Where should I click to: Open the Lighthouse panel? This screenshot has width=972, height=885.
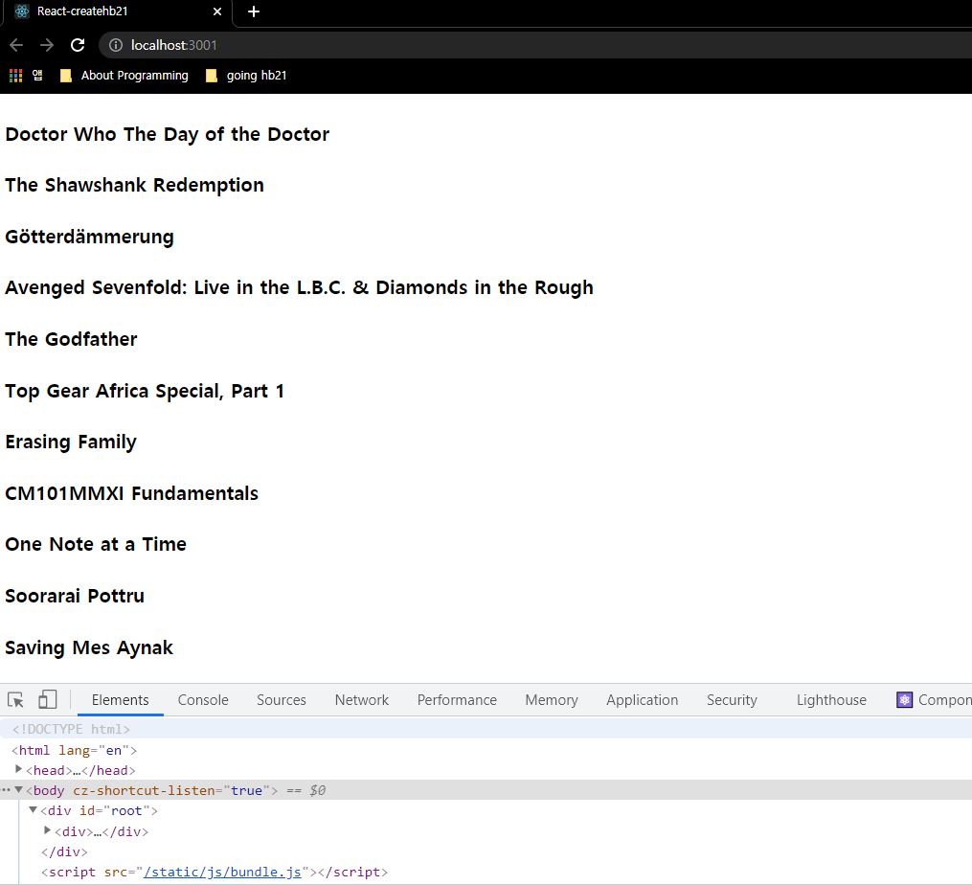[831, 700]
